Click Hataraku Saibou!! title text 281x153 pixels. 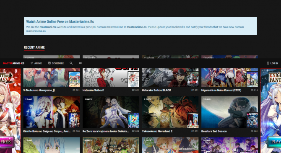(x=93, y=90)
